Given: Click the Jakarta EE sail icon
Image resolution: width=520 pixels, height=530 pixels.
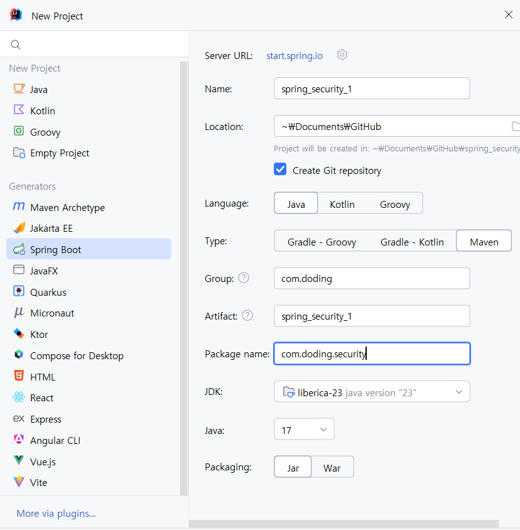Looking at the screenshot, I should point(19,227).
